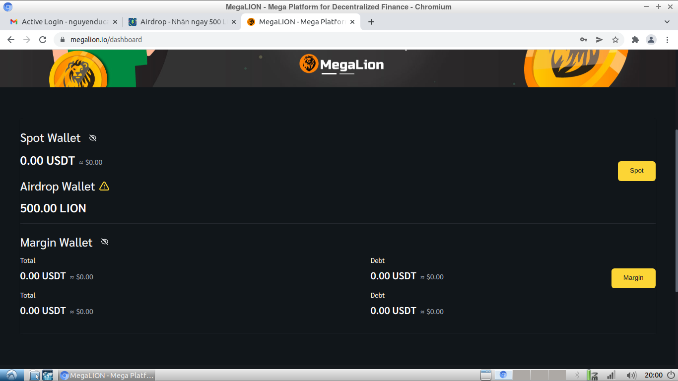Click the Airdrop Wallet heading
The image size is (678, 381).
[x=58, y=187]
